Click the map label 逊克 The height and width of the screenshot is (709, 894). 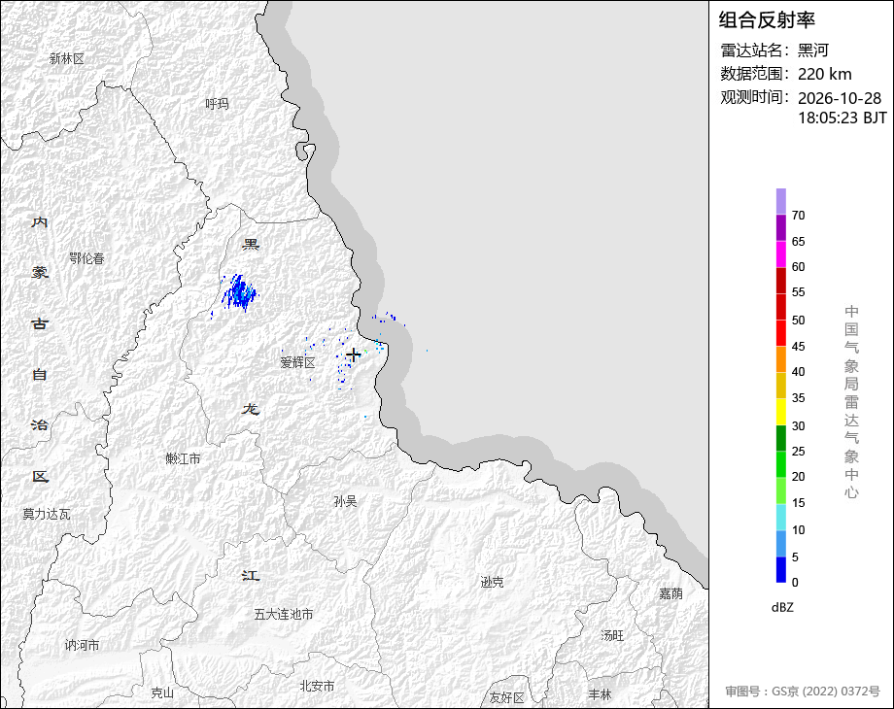[x=492, y=582]
